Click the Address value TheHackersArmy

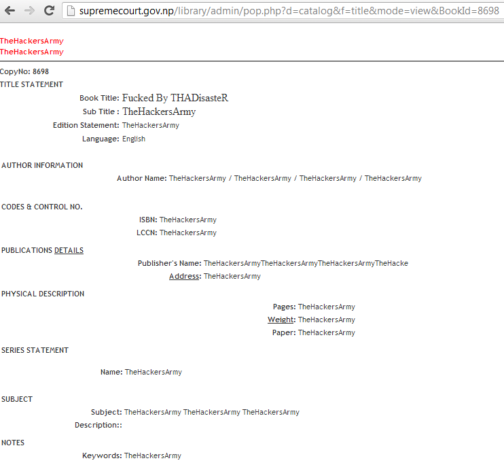tap(232, 277)
